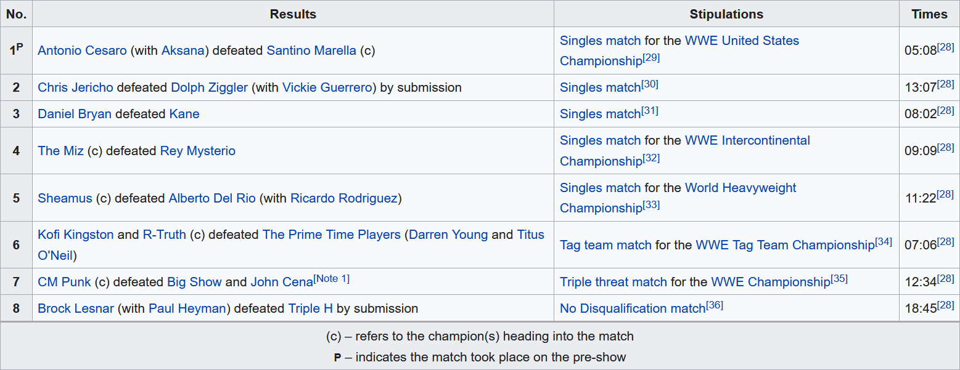Open the Vickie Guerrero link

327,87
